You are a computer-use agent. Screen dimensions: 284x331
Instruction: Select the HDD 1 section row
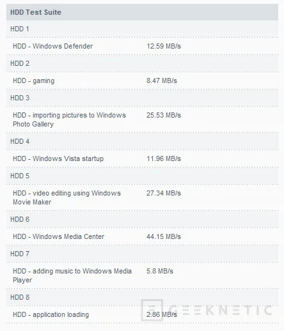point(142,29)
